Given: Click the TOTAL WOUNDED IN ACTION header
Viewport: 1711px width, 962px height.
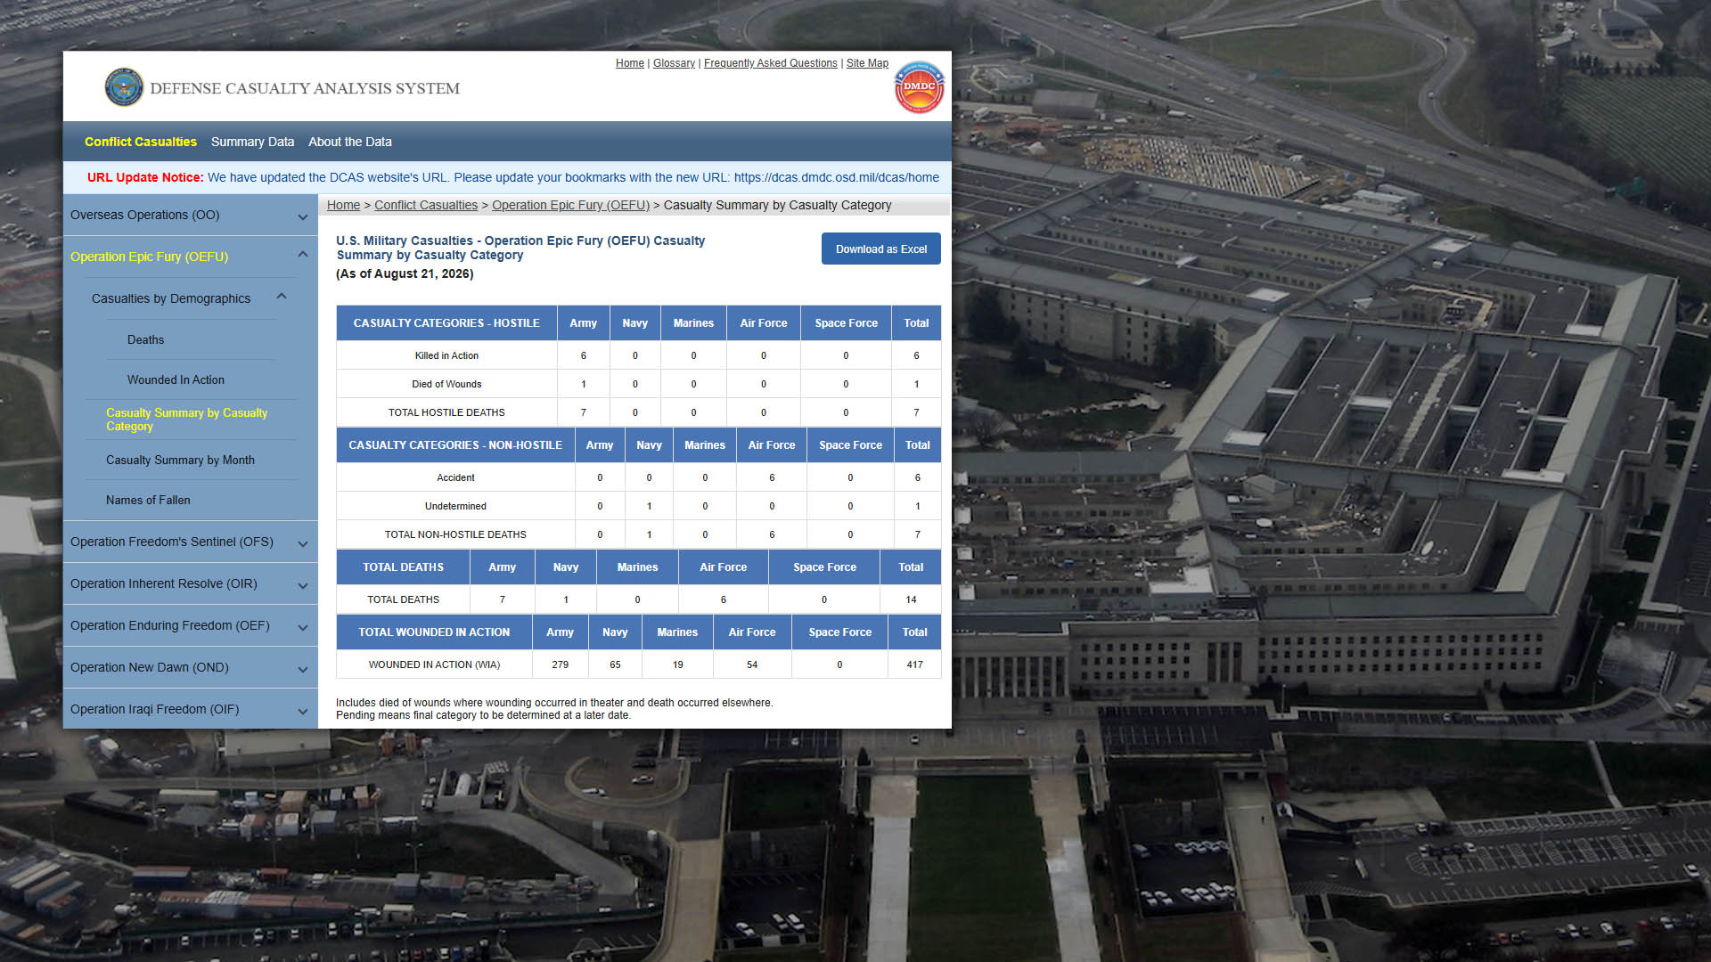Looking at the screenshot, I should (434, 632).
